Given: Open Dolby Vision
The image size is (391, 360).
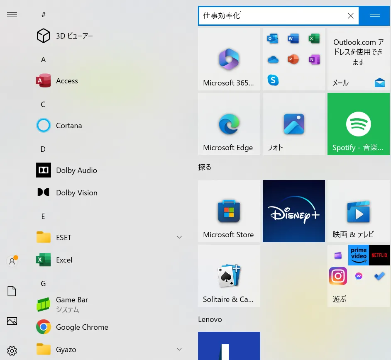Looking at the screenshot, I should click(x=110, y=192).
